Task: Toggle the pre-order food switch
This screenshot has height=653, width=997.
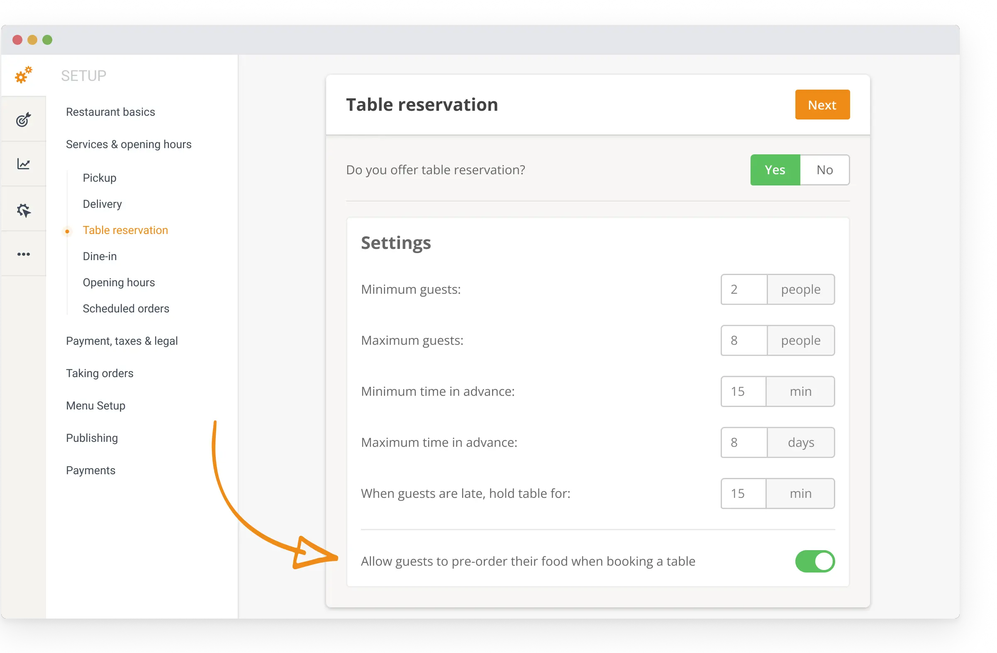Action: pos(815,561)
